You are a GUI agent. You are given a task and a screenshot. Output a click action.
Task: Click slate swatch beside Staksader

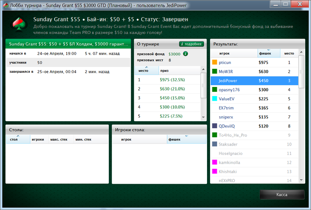point(215,144)
